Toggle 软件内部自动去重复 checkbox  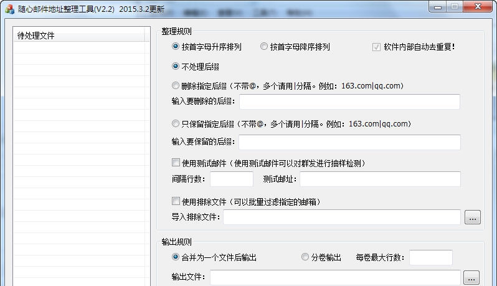tap(376, 47)
